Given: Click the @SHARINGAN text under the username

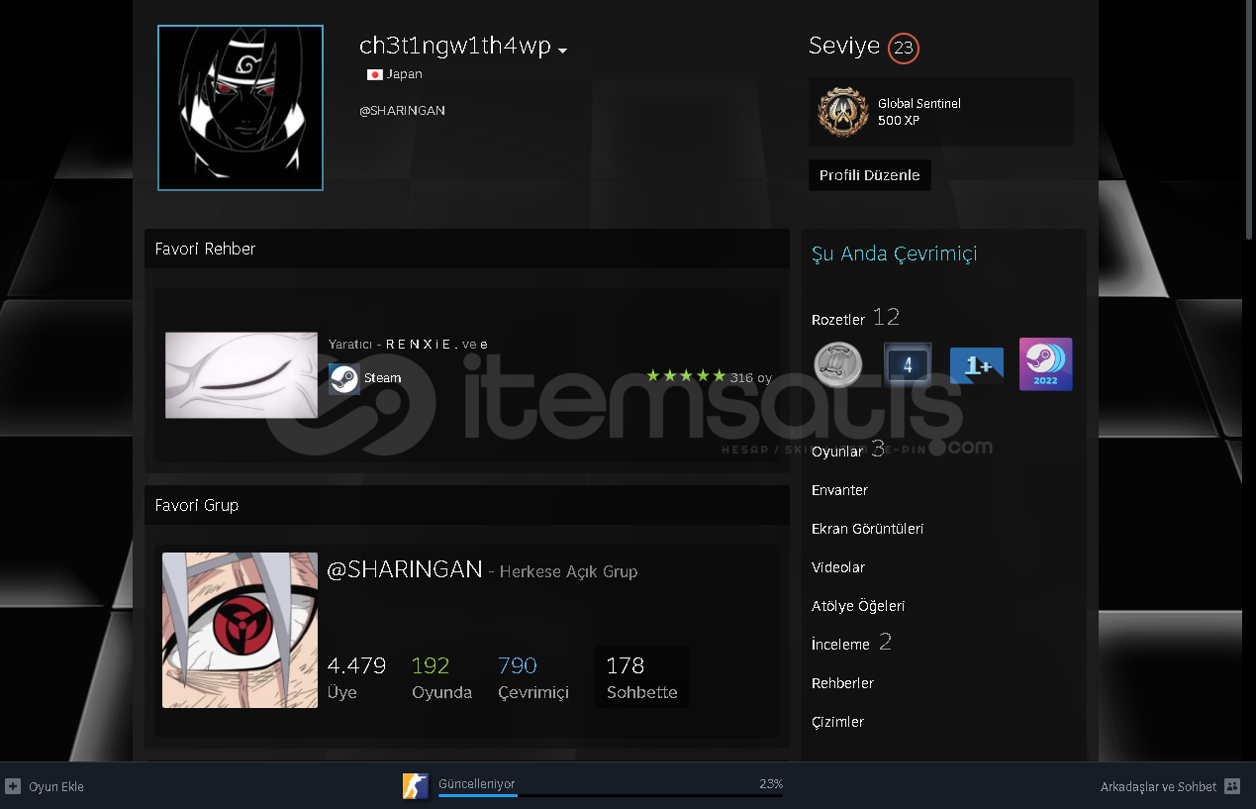Looking at the screenshot, I should [x=402, y=111].
